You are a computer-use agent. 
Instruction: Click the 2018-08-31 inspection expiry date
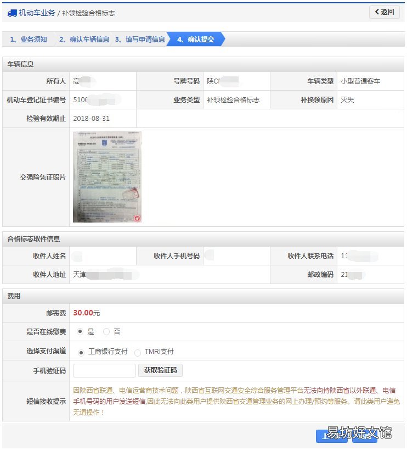92,119
